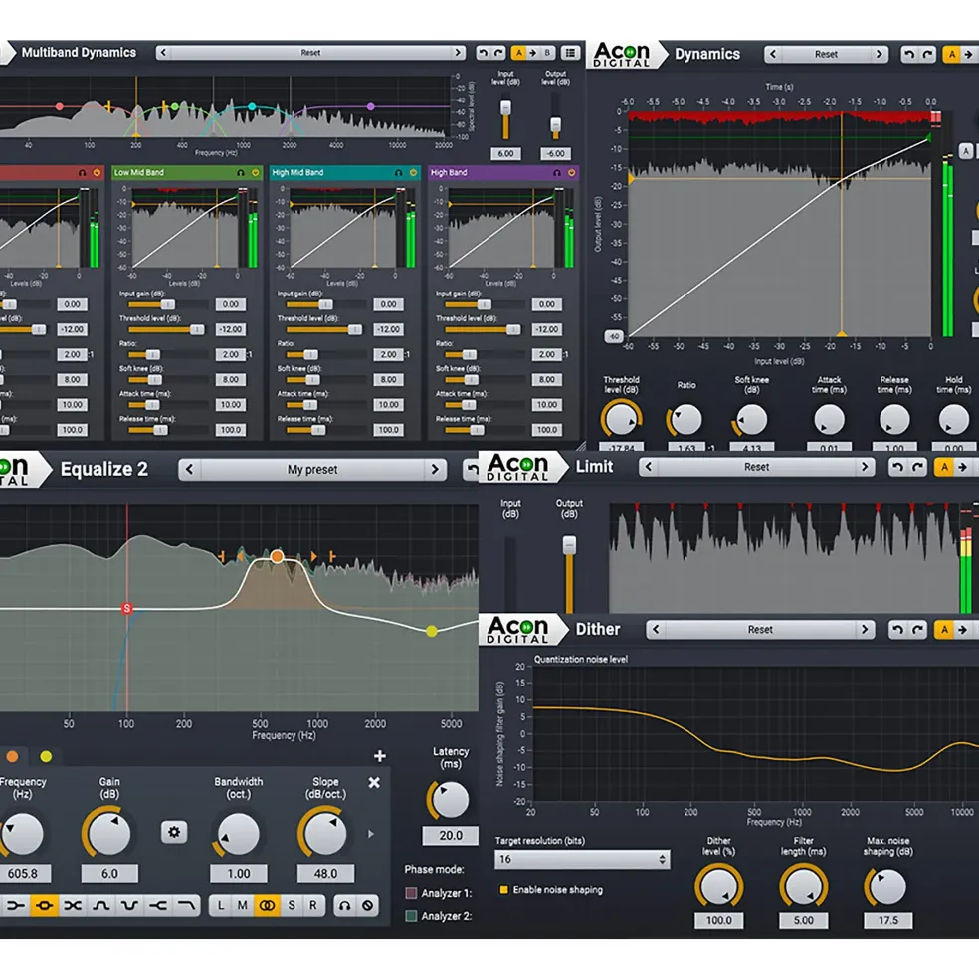
Task: Toggle the Analyzer 1 checkbox
Action: pyautogui.click(x=411, y=893)
